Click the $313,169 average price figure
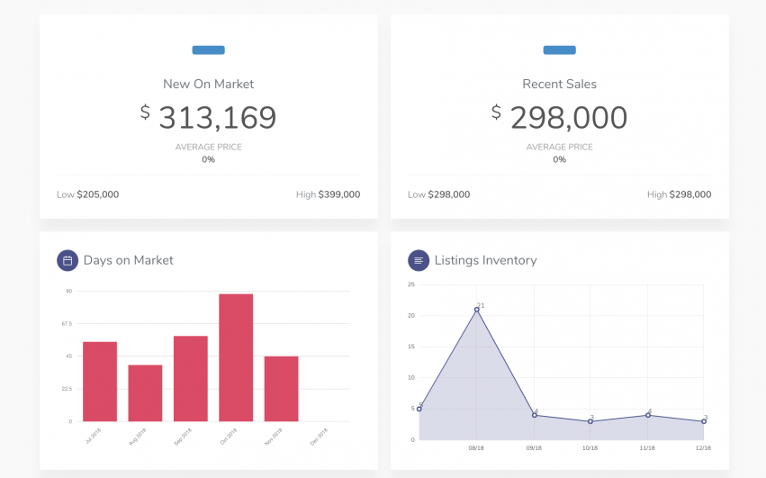The width and height of the screenshot is (766, 478). click(209, 118)
